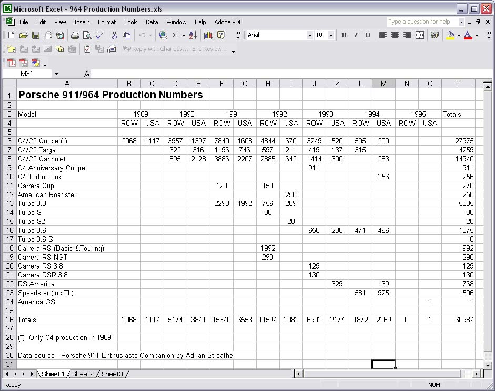Select column P header
The image size is (495, 391).
point(458,84)
